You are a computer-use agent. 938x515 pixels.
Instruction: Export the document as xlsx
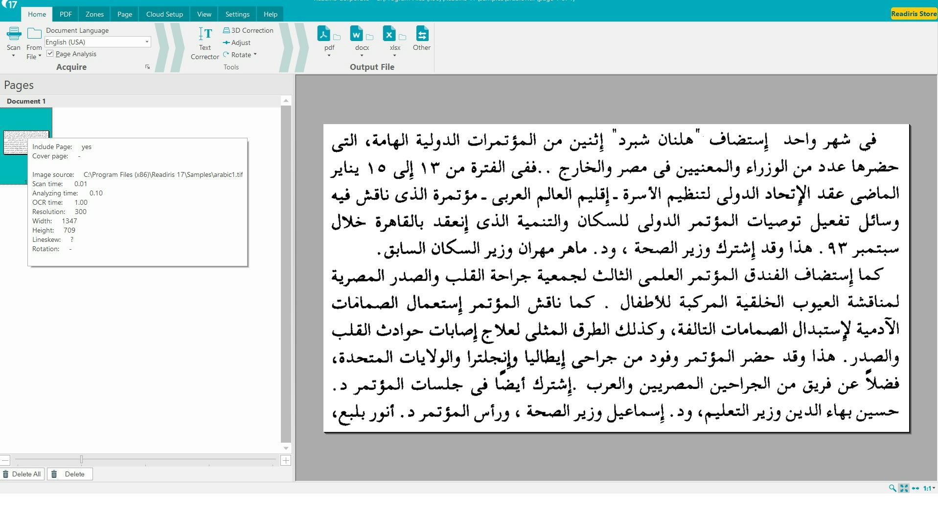click(389, 34)
